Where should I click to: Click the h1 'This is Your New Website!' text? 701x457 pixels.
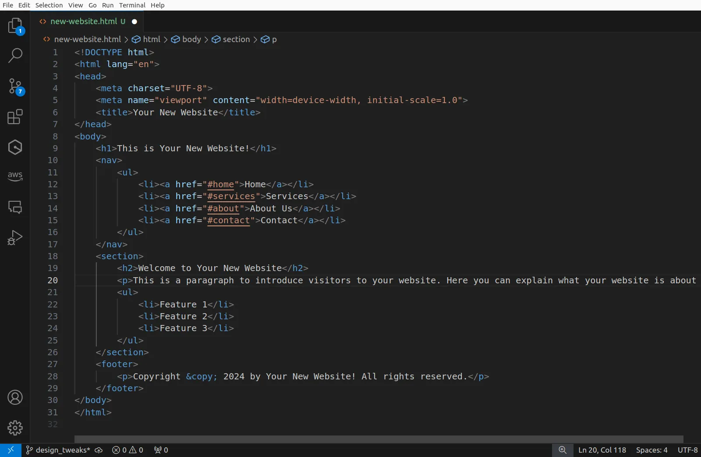(183, 148)
